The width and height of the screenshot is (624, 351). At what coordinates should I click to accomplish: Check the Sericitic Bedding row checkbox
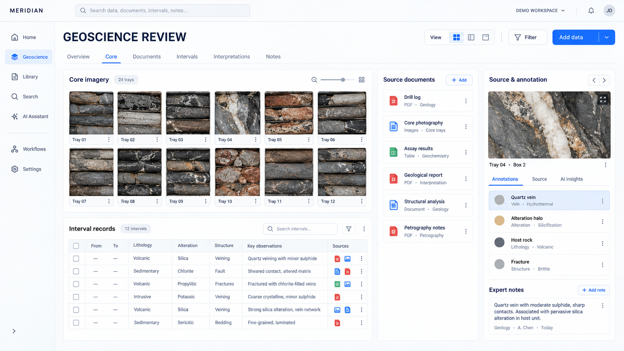pos(76,323)
